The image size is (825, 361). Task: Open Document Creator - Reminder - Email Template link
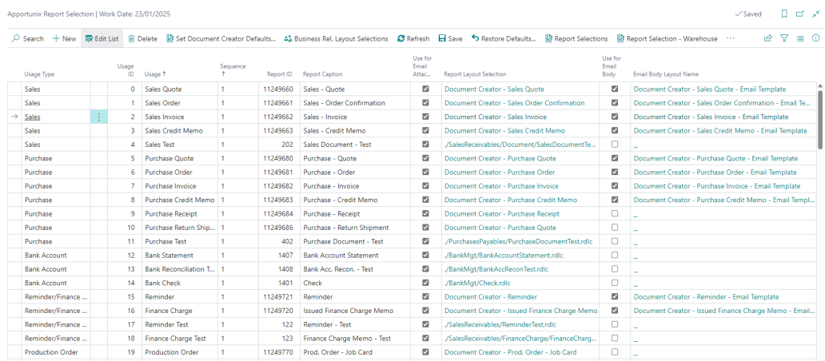[x=705, y=297]
